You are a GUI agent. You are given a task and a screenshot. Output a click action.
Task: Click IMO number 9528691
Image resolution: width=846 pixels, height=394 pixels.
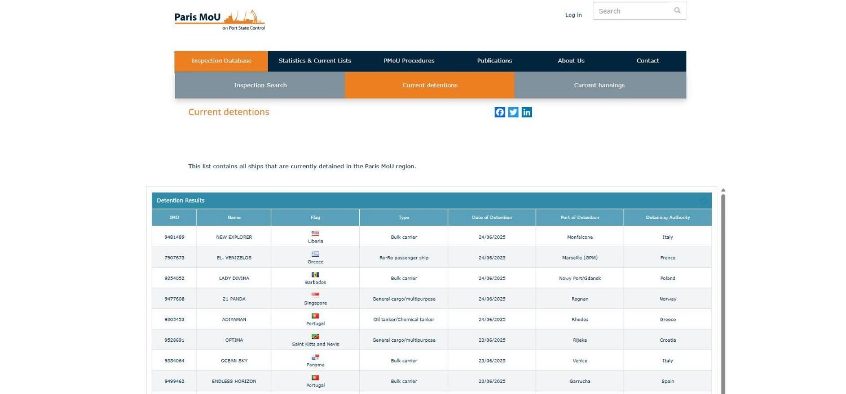pos(174,340)
